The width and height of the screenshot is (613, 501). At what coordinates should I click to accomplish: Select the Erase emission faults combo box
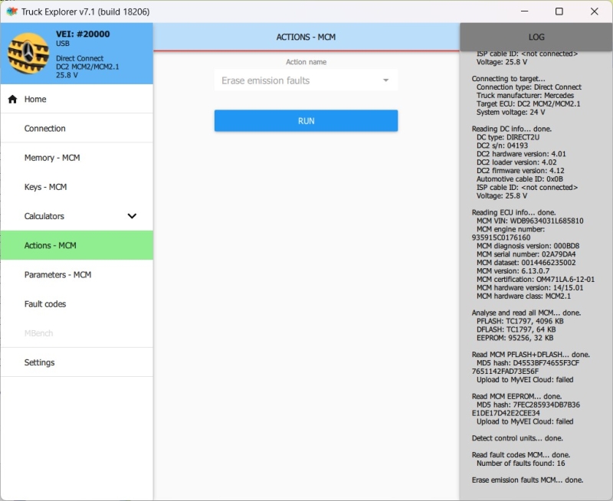coord(306,80)
